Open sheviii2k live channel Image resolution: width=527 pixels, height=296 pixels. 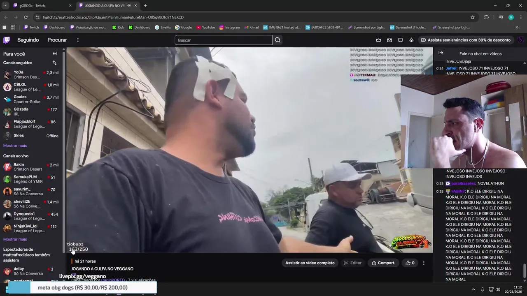click(31, 204)
